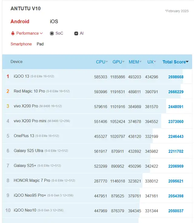Open the iQOO 13 device entry
This screenshot has height=223, width=194.
pyautogui.click(x=22, y=76)
